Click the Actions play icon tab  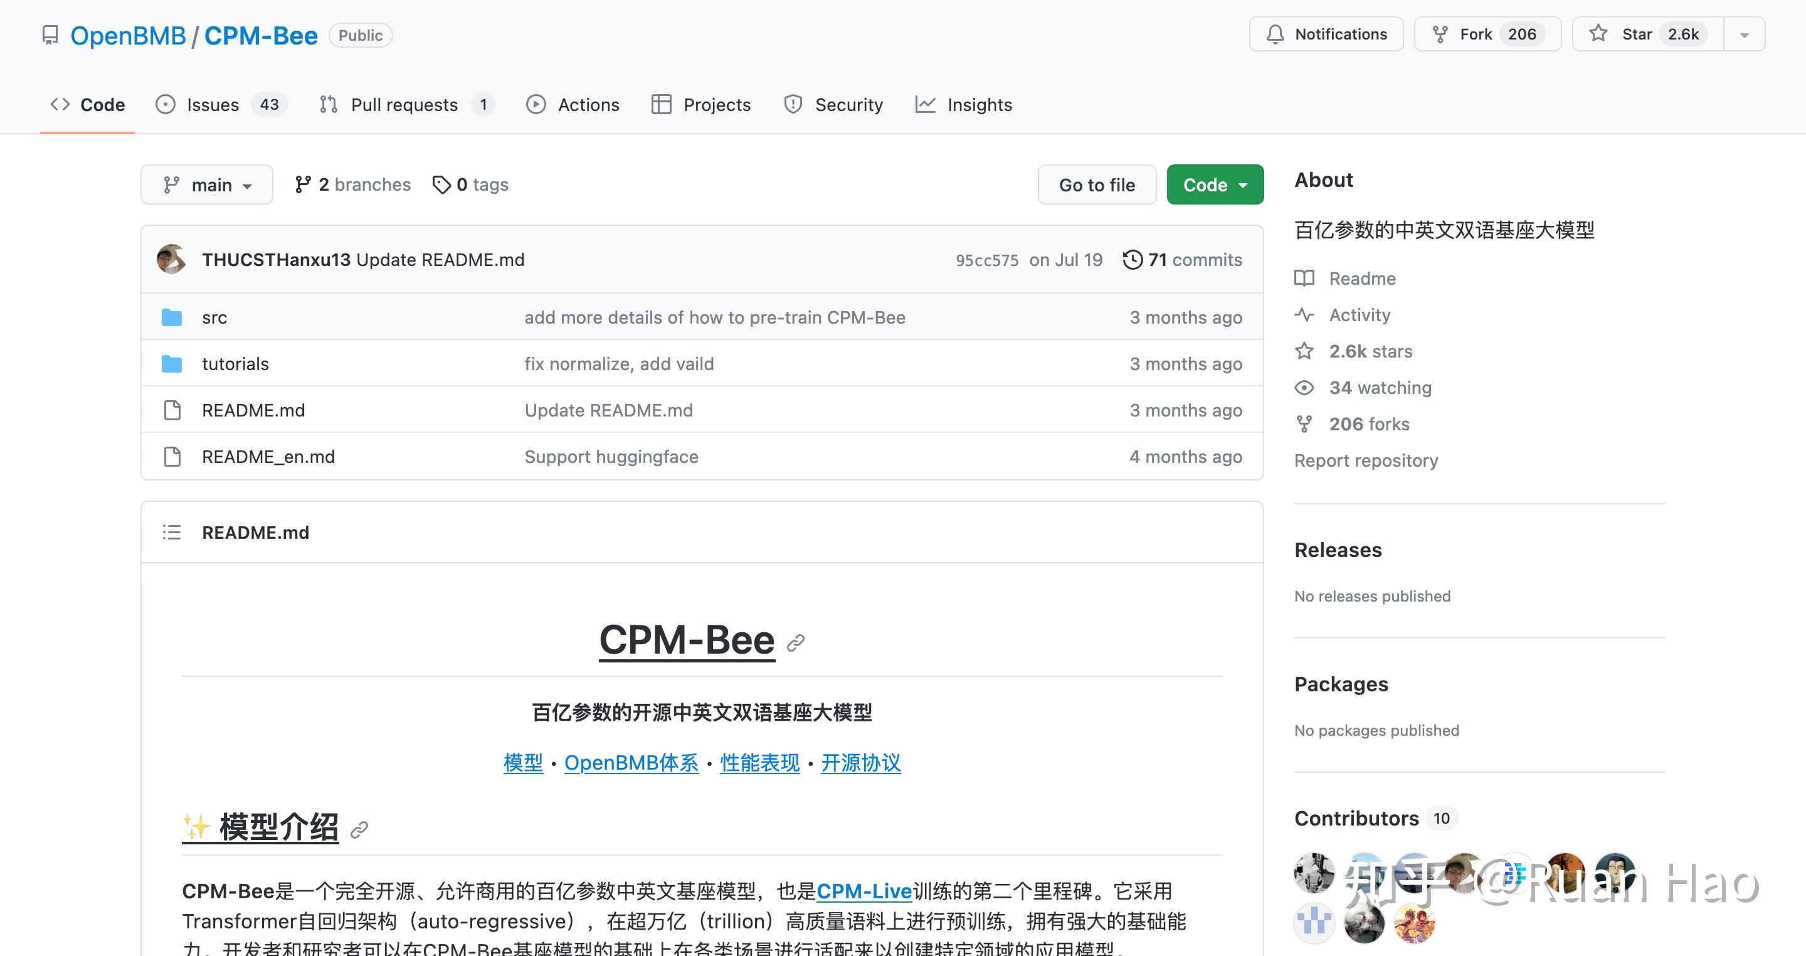[536, 105]
